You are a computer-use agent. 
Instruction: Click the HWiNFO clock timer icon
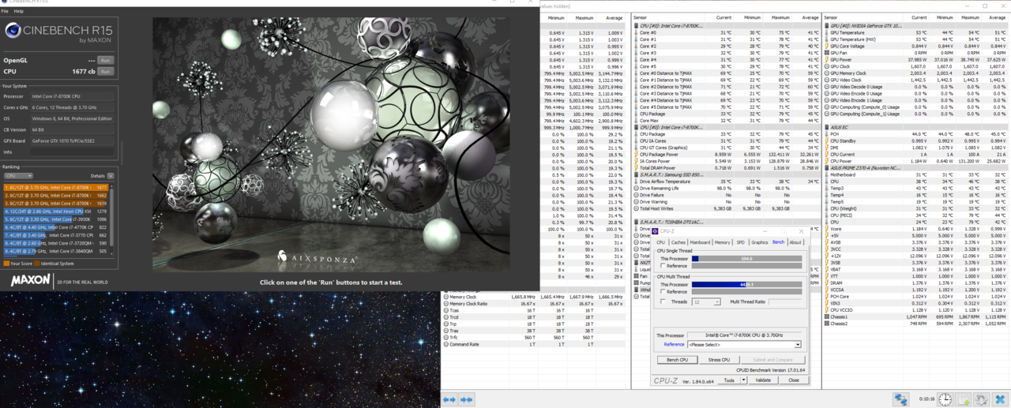[x=945, y=399]
